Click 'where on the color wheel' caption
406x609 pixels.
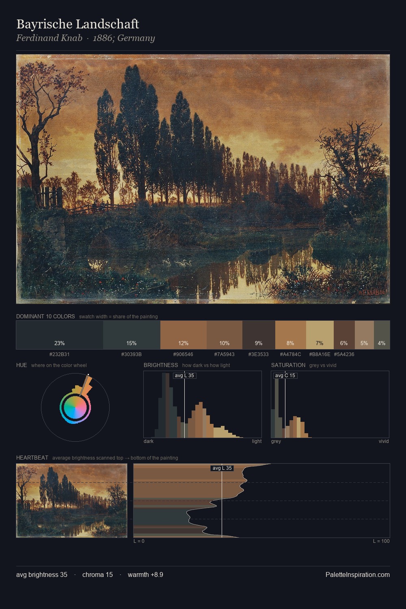[x=59, y=365]
